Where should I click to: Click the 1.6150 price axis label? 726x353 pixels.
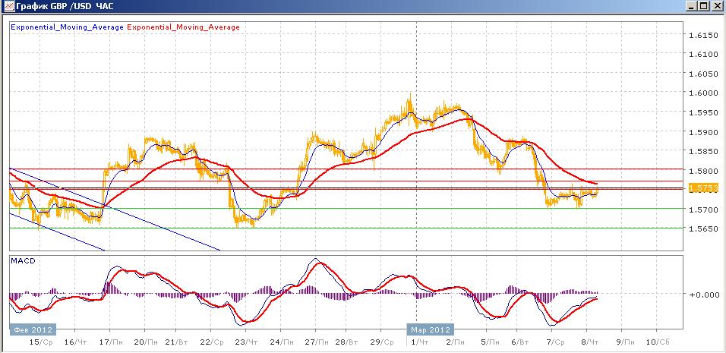tap(704, 35)
